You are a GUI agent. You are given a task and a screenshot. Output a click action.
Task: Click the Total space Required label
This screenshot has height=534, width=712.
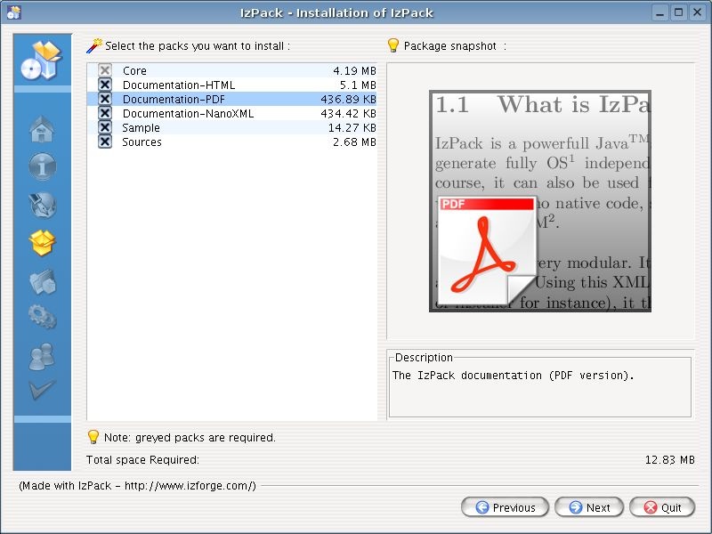point(142,460)
